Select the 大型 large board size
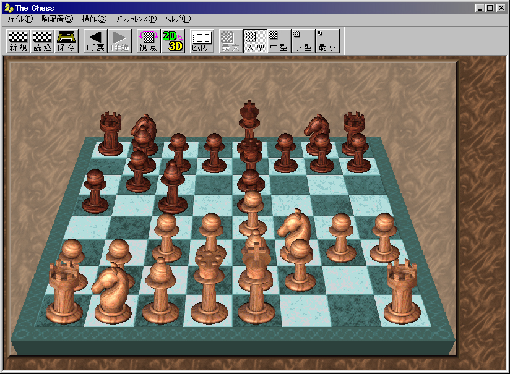The image size is (510, 374). [x=254, y=41]
